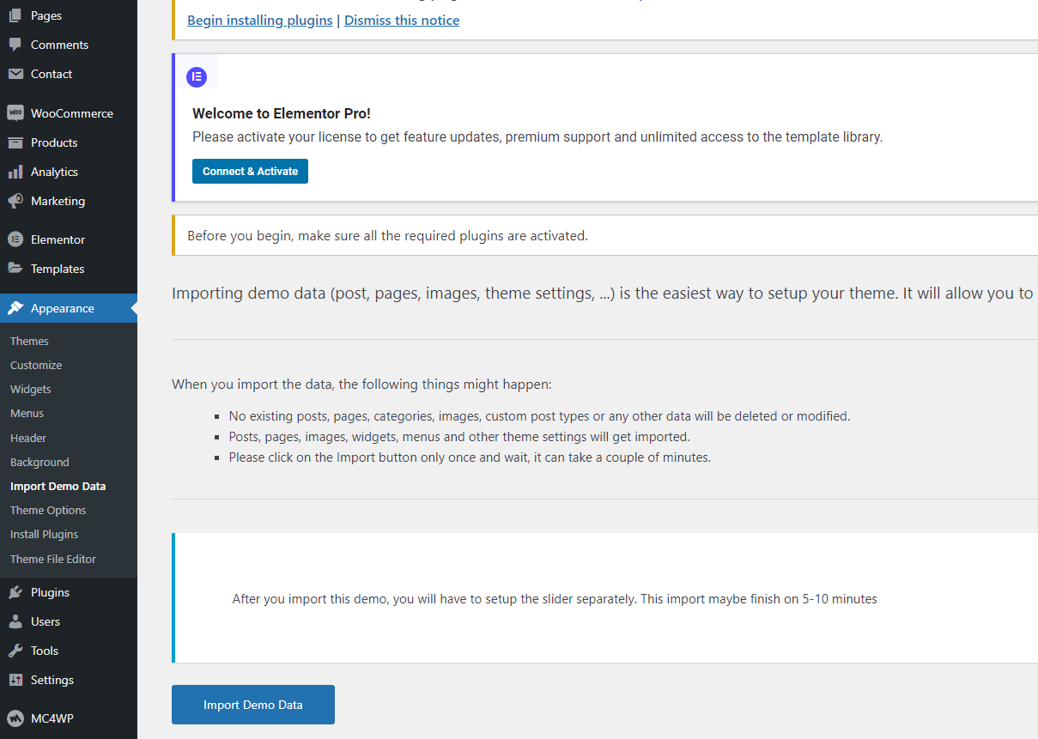Open Install Plugins submenu
This screenshot has width=1038, height=739.
[44, 534]
